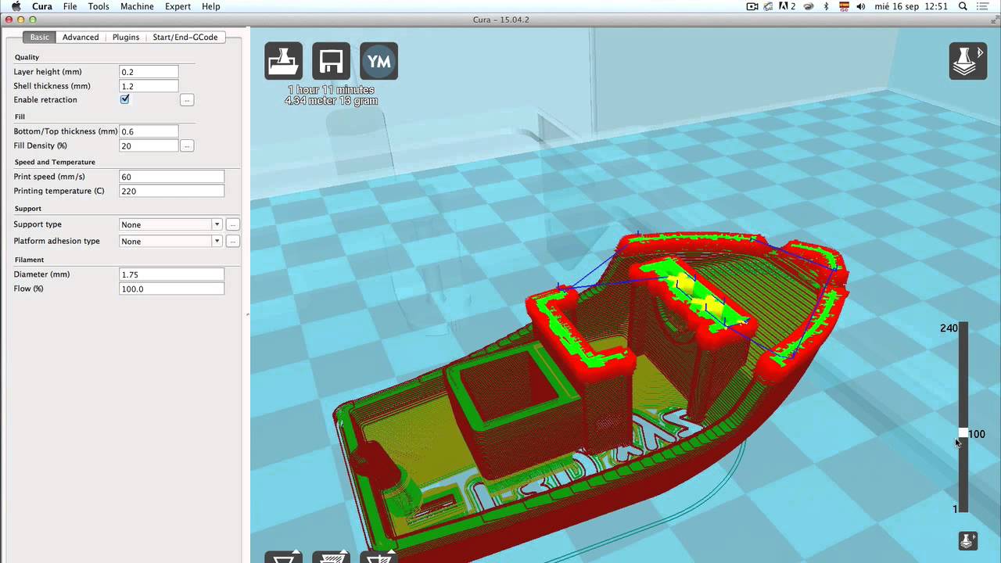
Task: Click the '4.34 meter 13 gram' text
Action: tap(331, 101)
